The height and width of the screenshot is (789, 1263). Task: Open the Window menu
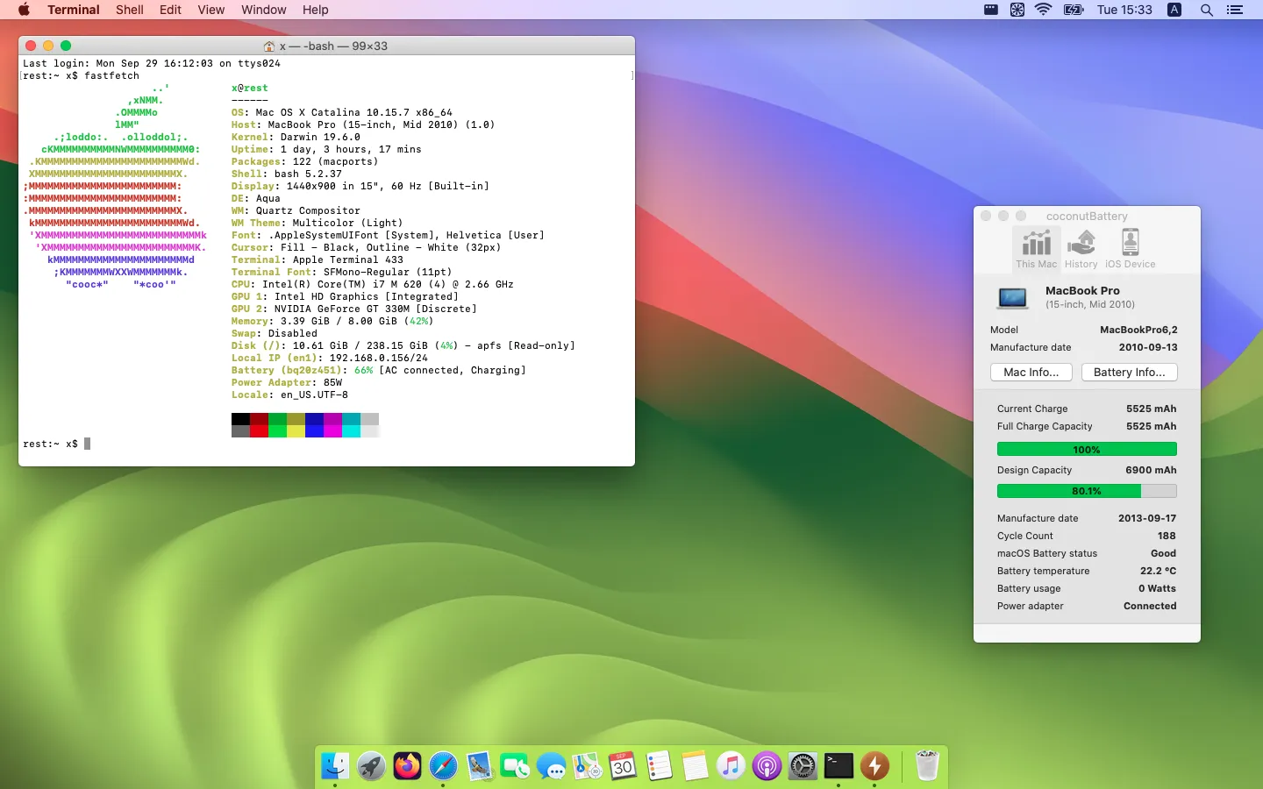[263, 10]
